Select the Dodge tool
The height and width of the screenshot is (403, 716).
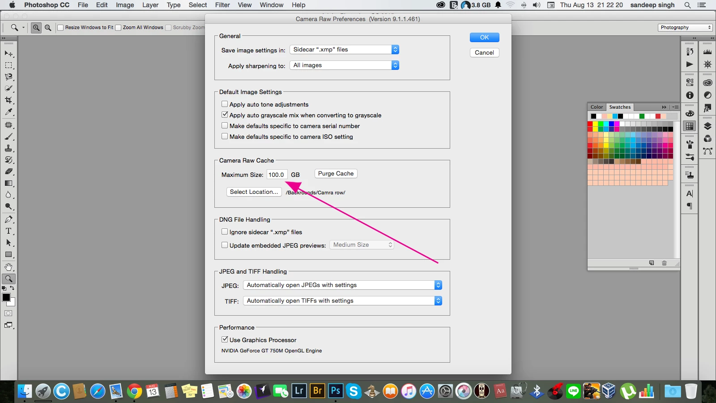[9, 206]
